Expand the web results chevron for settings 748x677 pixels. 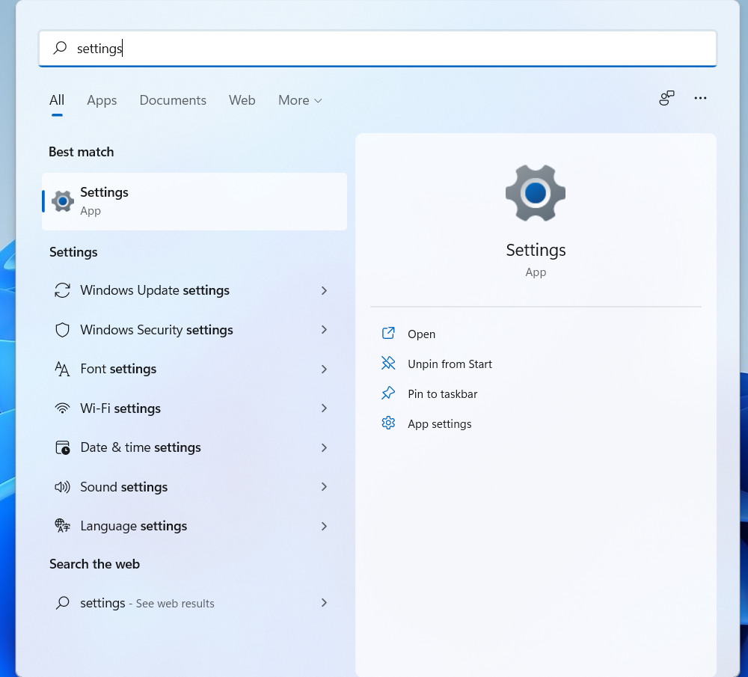point(324,603)
